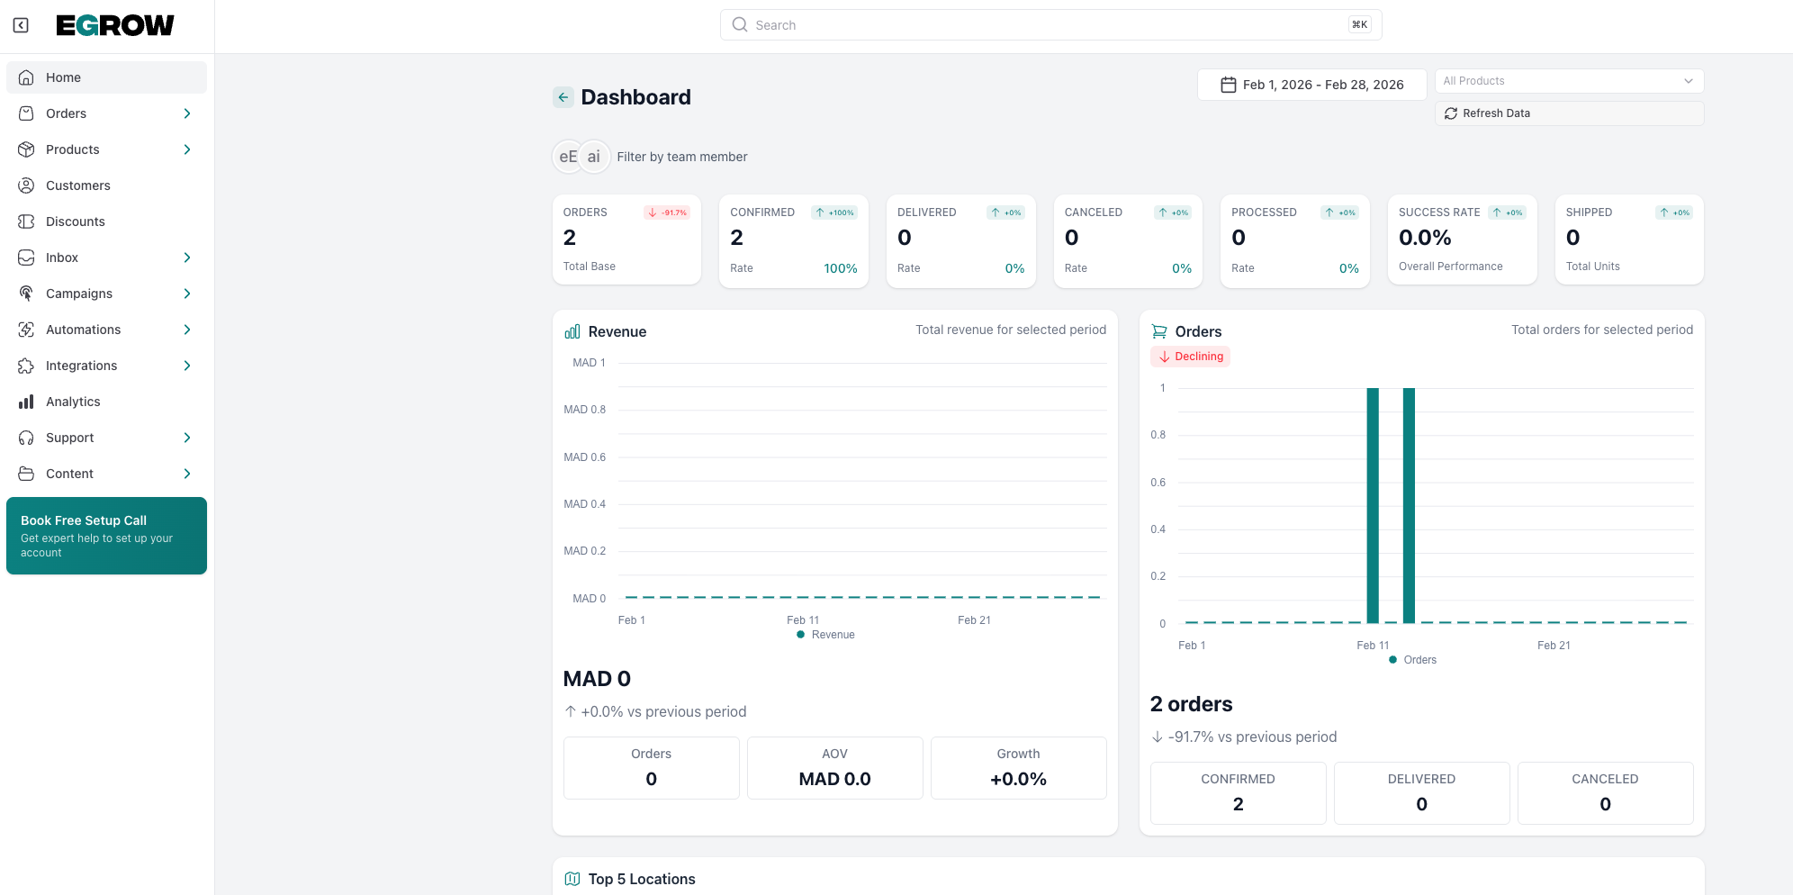Click the Analytics bar chart icon in the sidebar
The image size is (1793, 895).
tap(26, 402)
